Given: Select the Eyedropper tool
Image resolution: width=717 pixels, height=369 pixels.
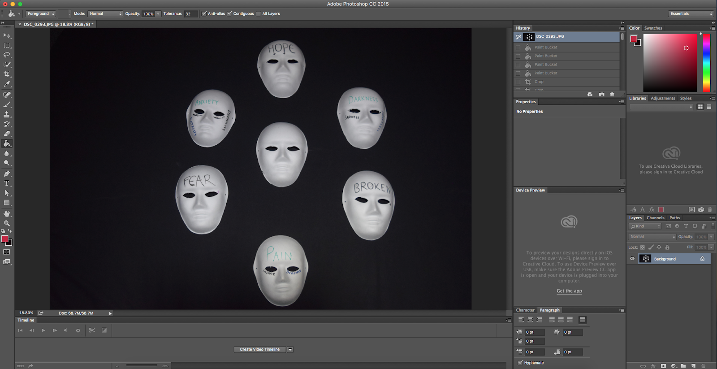Looking at the screenshot, I should pyautogui.click(x=7, y=84).
